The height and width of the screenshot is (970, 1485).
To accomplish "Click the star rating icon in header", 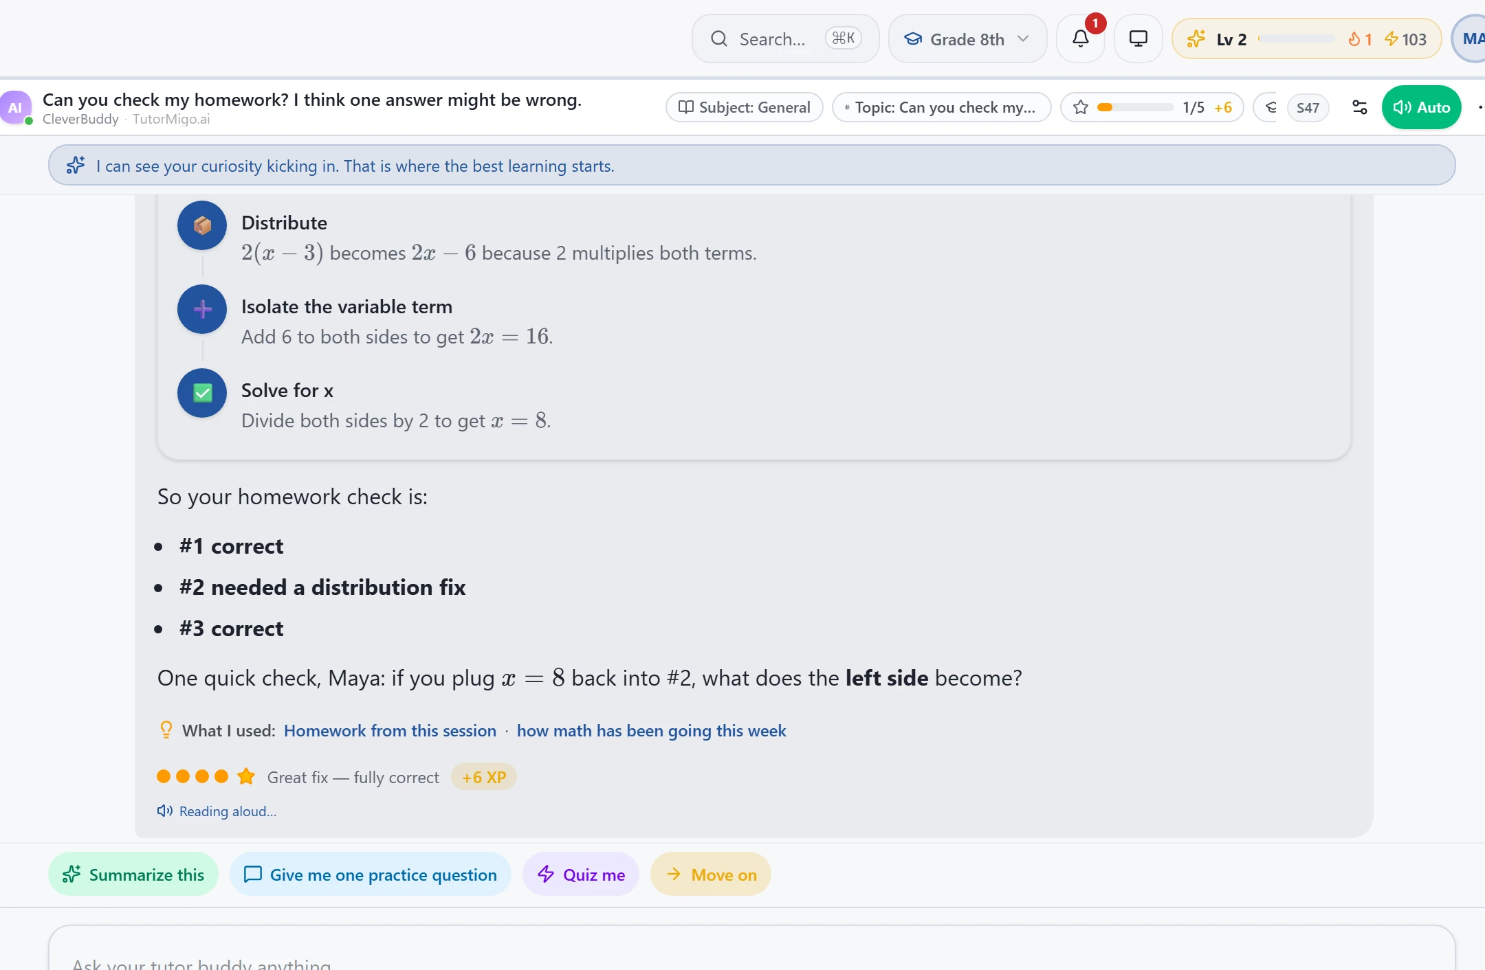I will pos(1080,107).
